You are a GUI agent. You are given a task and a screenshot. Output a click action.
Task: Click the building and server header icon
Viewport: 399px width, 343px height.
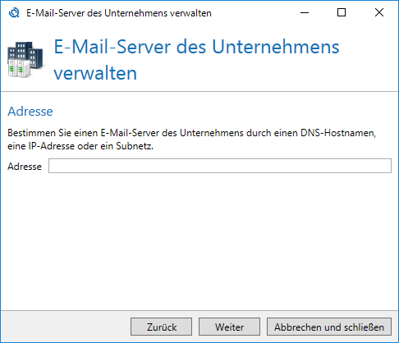[x=25, y=60]
